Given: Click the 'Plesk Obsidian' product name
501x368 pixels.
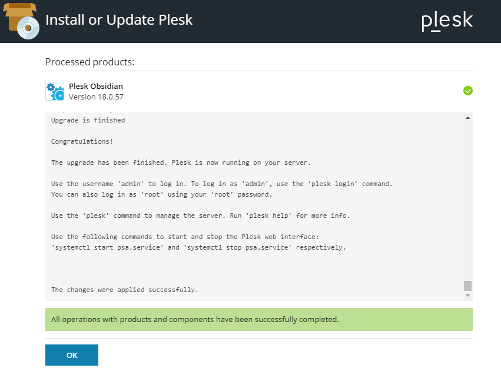Looking at the screenshot, I should point(96,86).
